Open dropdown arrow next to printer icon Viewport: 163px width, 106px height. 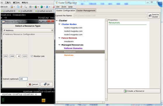coord(33,7)
